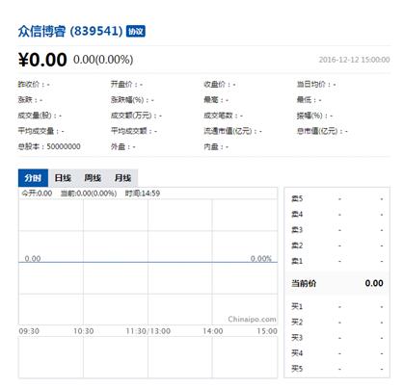Viewport: 403px width, 388px height.
Task: Click the 众信博睿 (839541) stock title
Action: (70, 31)
